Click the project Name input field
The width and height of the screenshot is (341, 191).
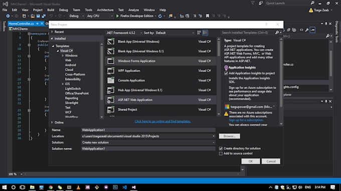coord(148,130)
